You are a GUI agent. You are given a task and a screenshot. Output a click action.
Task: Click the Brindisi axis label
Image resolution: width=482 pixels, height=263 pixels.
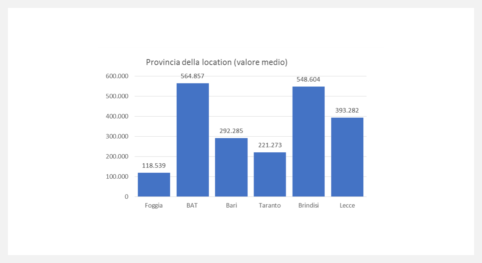click(x=309, y=206)
